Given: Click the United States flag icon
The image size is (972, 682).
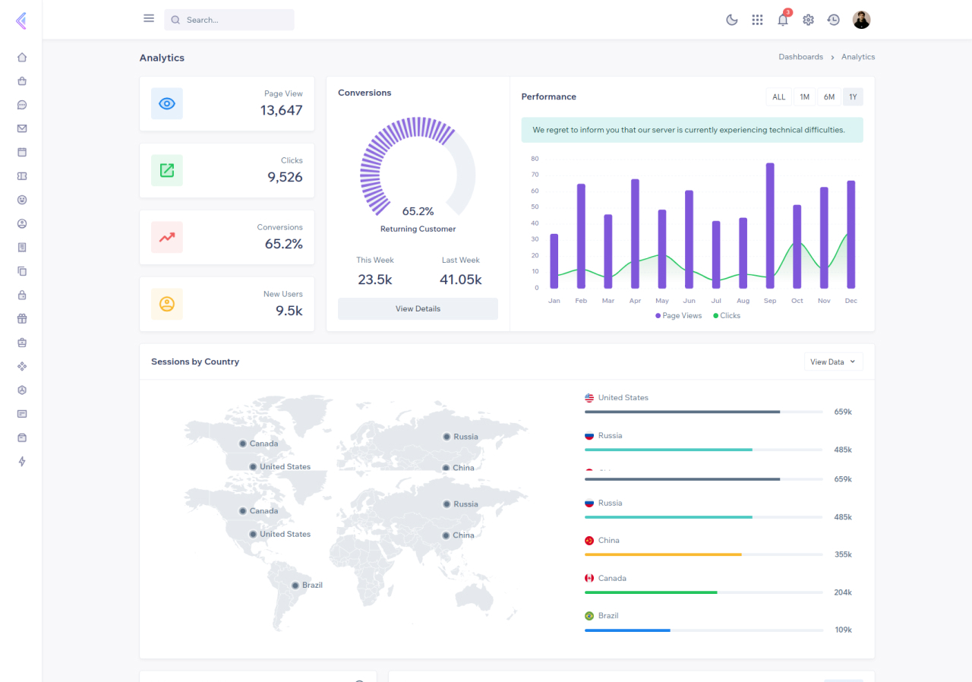Looking at the screenshot, I should [x=589, y=398].
